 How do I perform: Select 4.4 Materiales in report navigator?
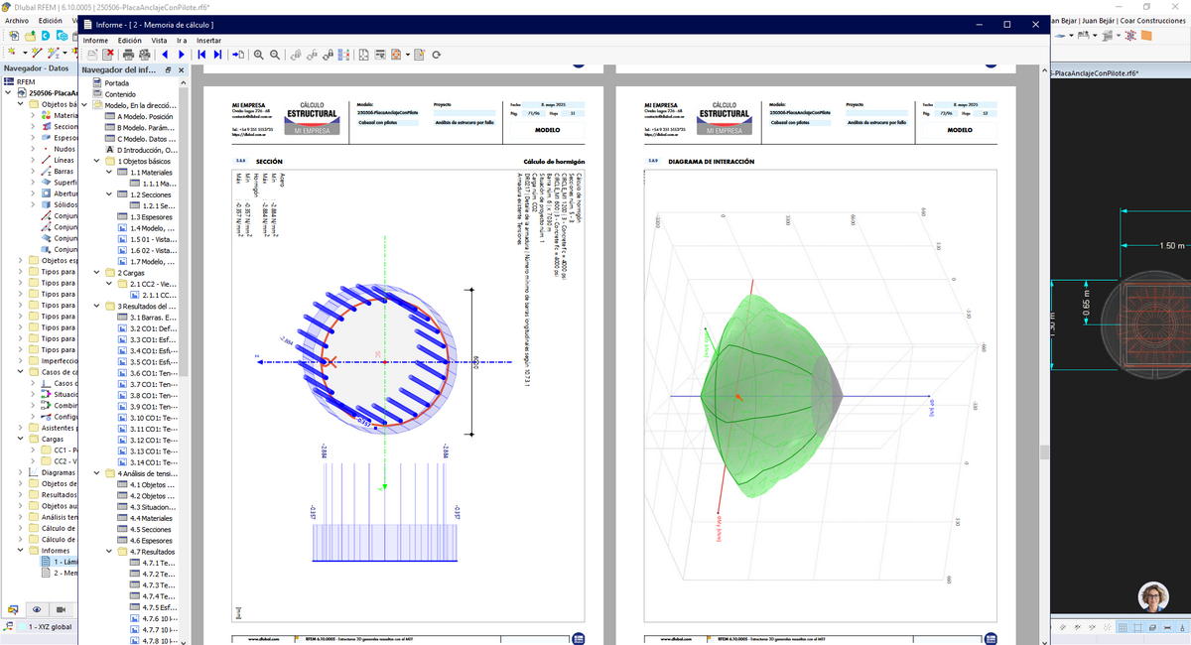pyautogui.click(x=151, y=518)
